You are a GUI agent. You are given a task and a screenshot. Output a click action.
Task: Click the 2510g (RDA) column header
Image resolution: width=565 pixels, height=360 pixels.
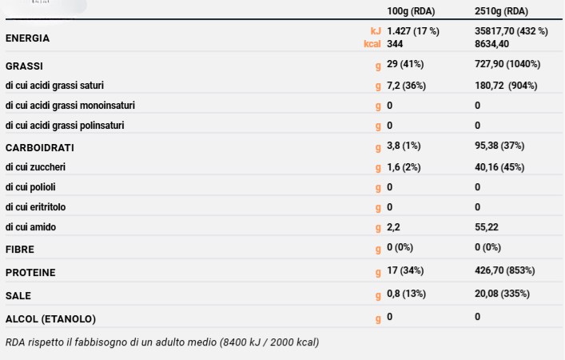[501, 11]
